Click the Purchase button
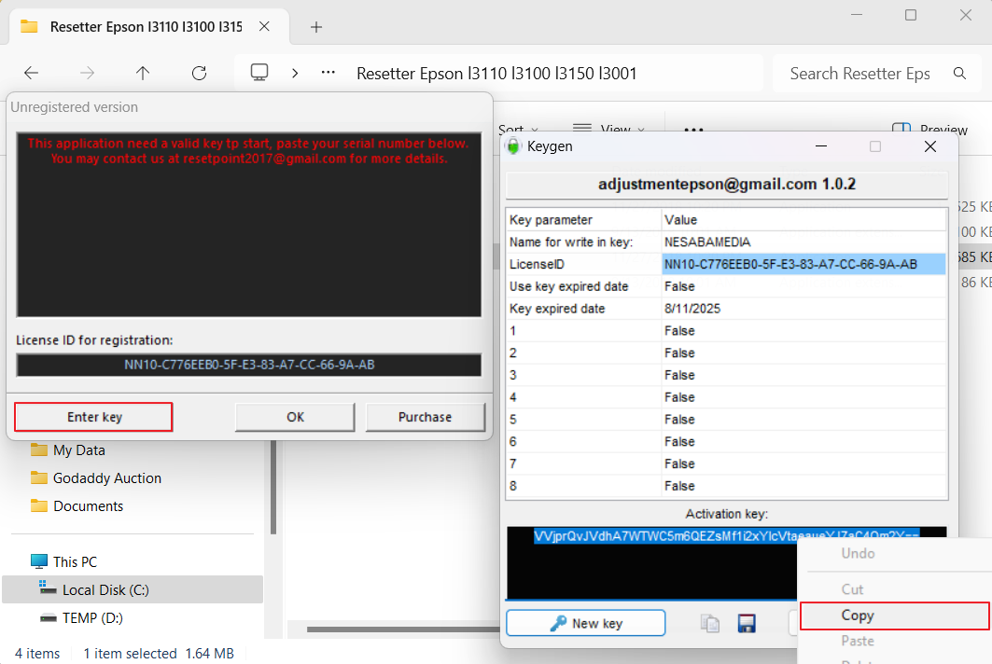992x664 pixels. (x=426, y=417)
